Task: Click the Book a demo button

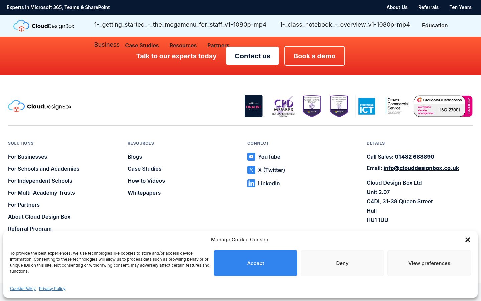Action: coord(315,56)
